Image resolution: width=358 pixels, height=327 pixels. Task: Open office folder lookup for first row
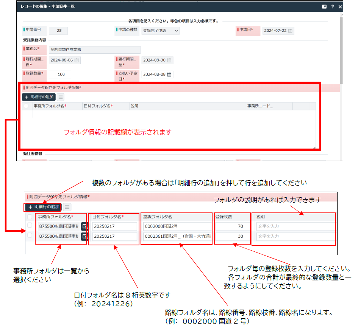coord(84,226)
